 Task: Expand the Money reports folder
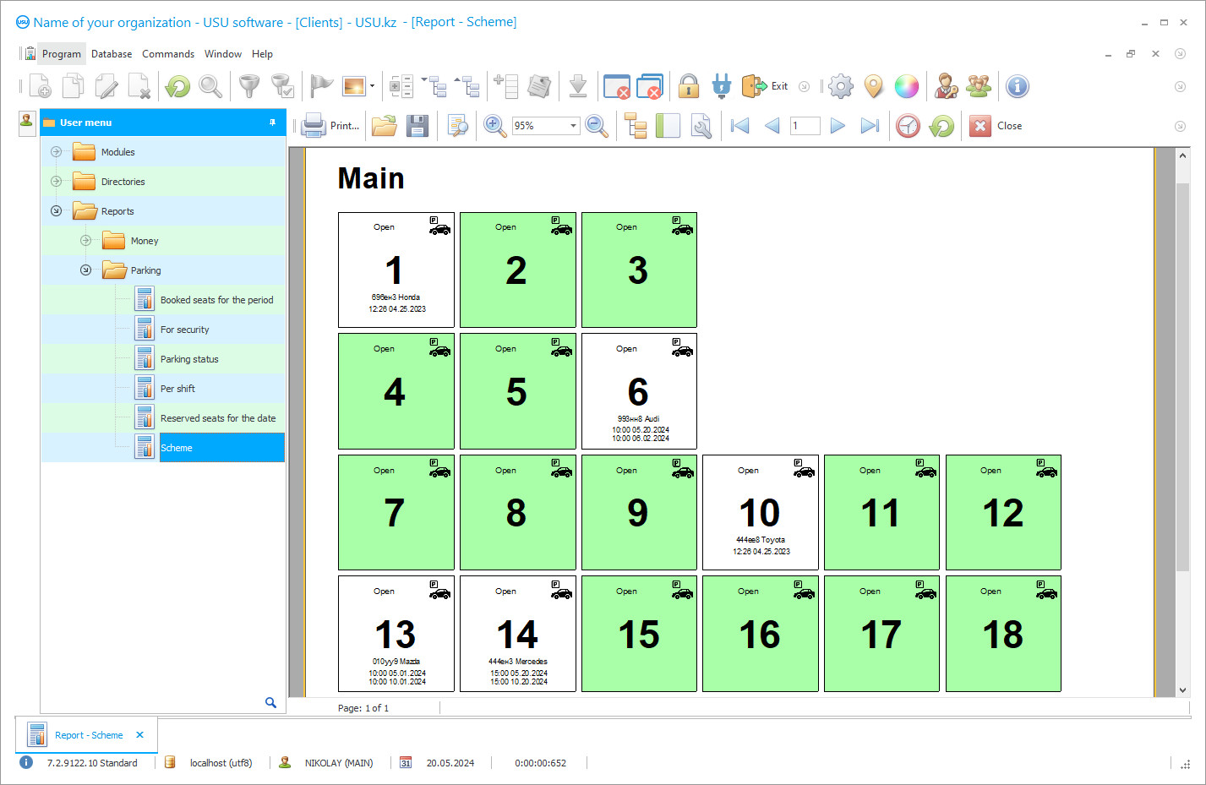coord(86,241)
